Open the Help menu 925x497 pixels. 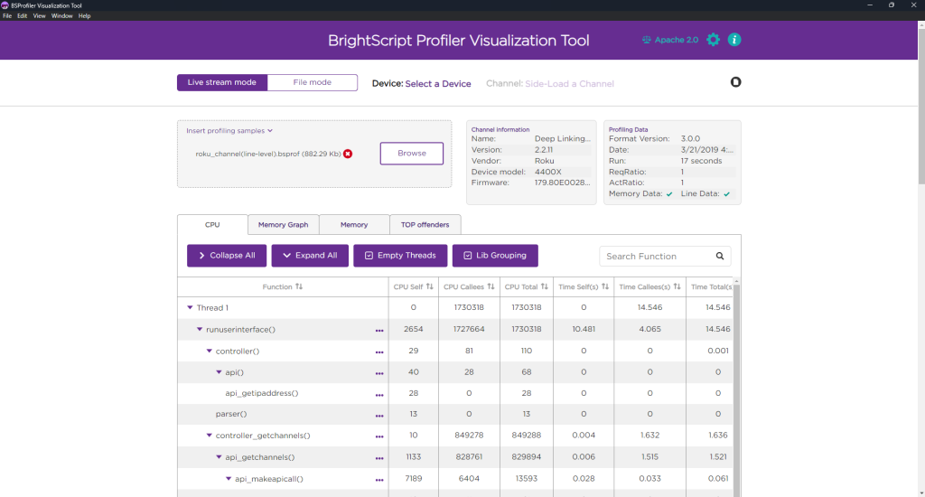[84, 16]
